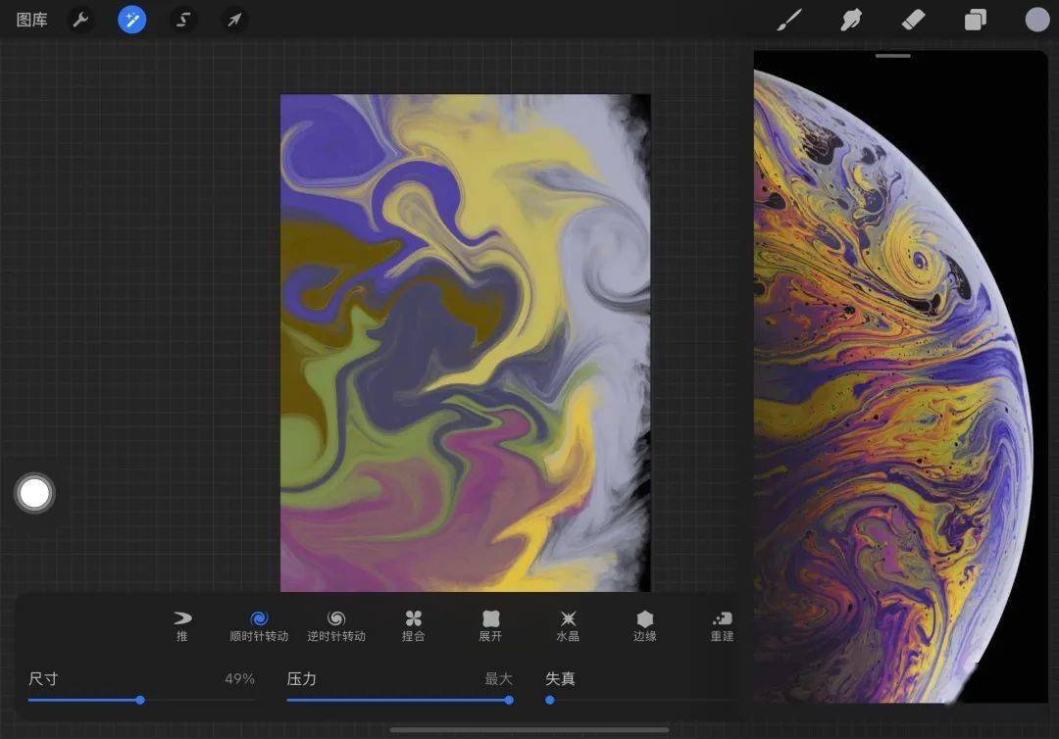Image resolution: width=1059 pixels, height=739 pixels.
Task: Tap the white circular modifier button
Action: tap(34, 493)
